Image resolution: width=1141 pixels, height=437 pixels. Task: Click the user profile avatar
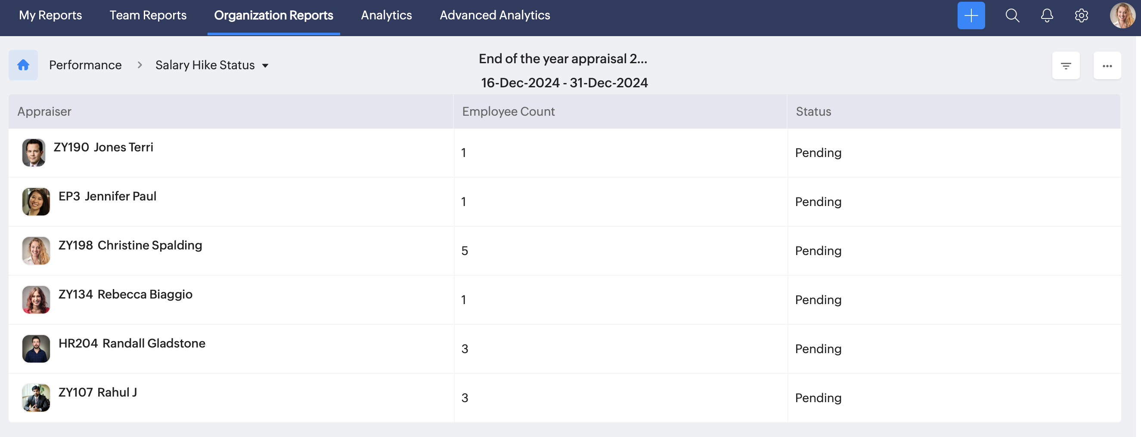(1122, 15)
